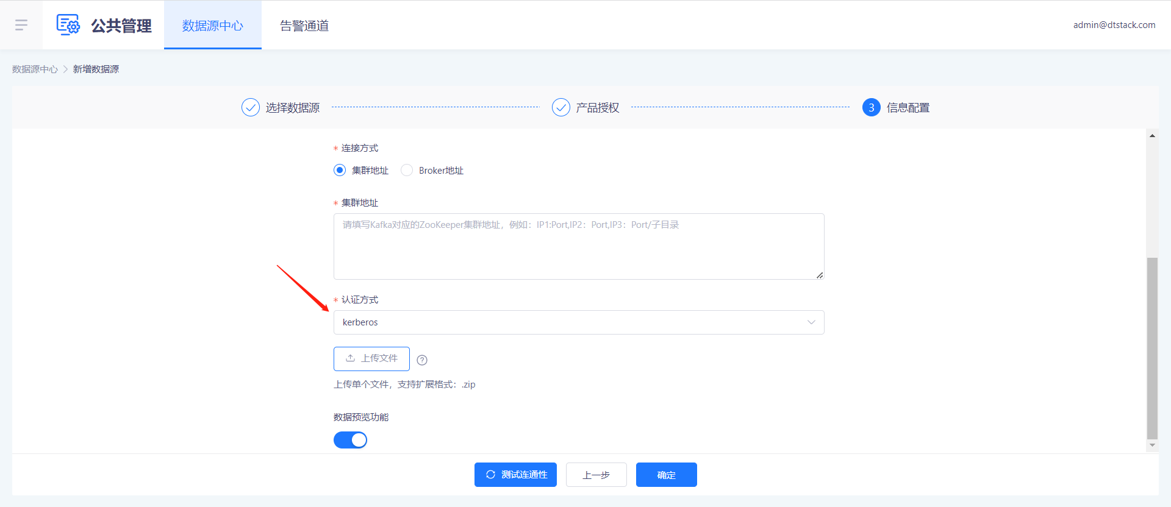Click the scrollbar up arrow
This screenshot has height=507, width=1171.
pos(1152,135)
